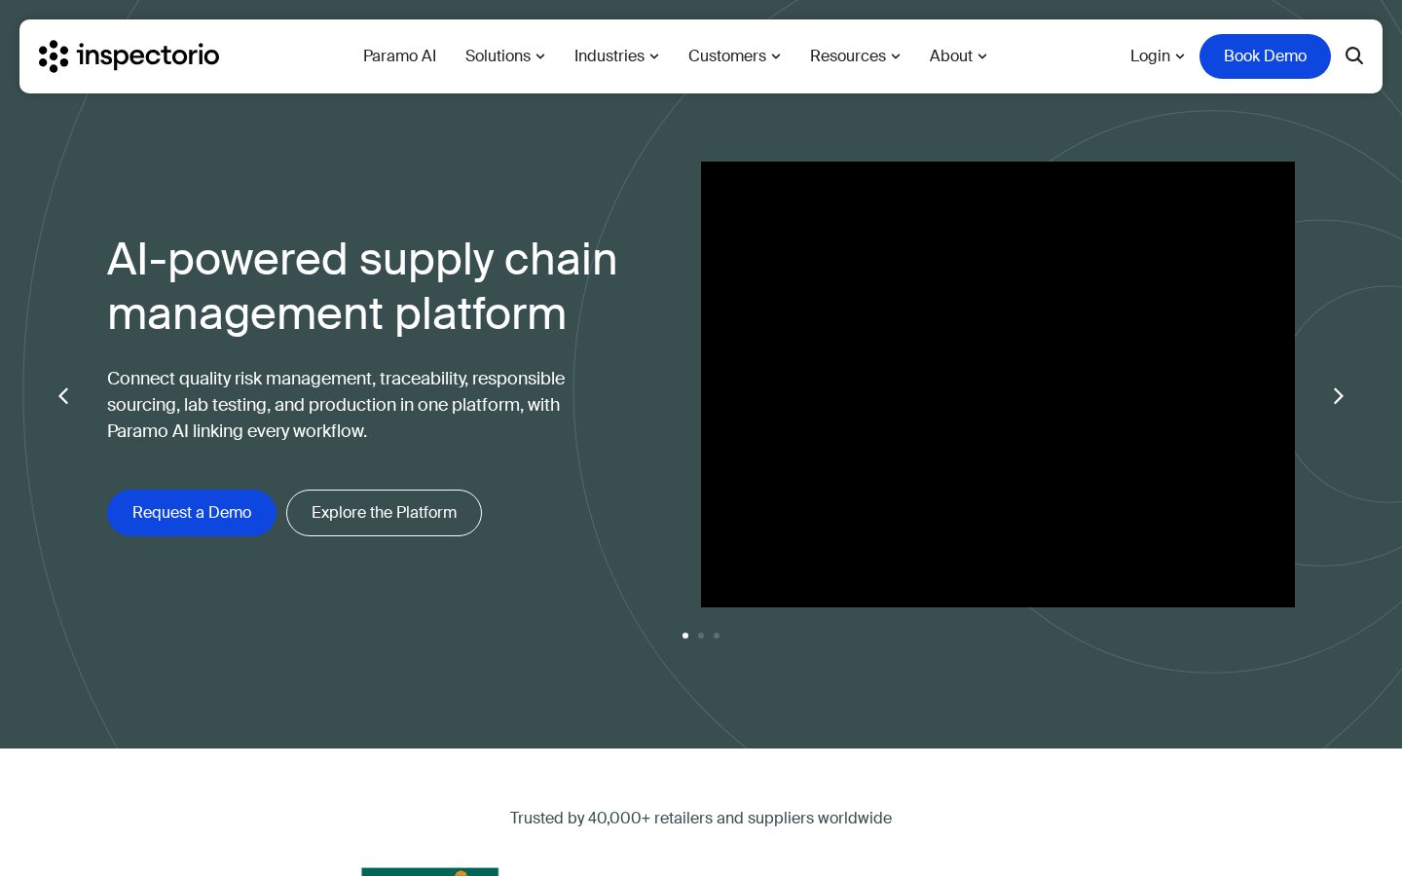Advance to the next hero slide
The image size is (1402, 876).
[x=1338, y=396]
